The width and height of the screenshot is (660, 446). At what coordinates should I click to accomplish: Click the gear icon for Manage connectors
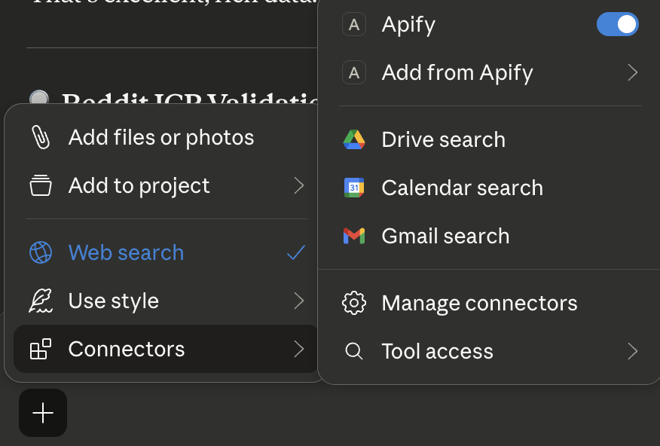coord(354,303)
